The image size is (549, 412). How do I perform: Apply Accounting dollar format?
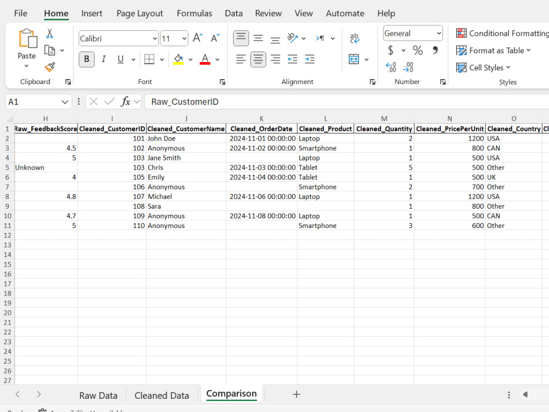(391, 51)
